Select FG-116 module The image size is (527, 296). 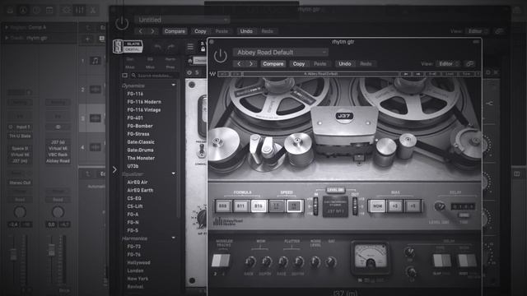(135, 94)
